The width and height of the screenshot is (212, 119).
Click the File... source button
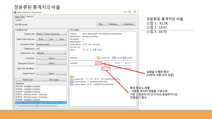pos(101,24)
